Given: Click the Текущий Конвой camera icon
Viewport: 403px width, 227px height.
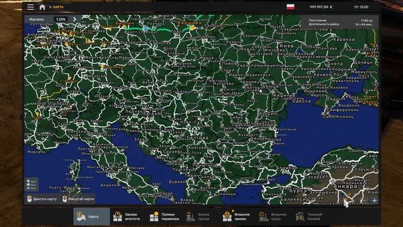Looking at the screenshot, I should [x=300, y=217].
